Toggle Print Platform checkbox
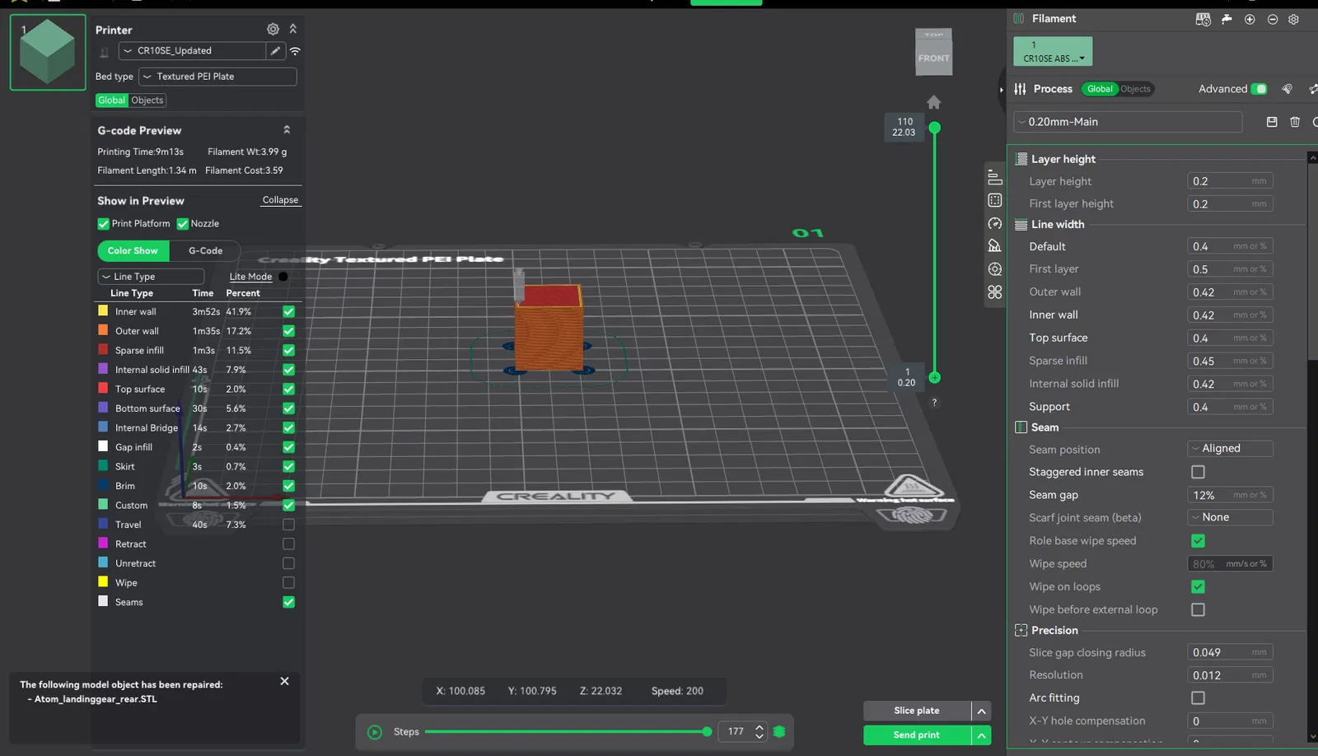Screen dimensions: 1318x756 pos(103,224)
